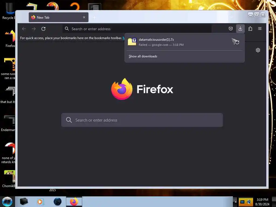The height and width of the screenshot is (207, 276).
Task: Open the Windows Start orb
Action: click(7, 202)
